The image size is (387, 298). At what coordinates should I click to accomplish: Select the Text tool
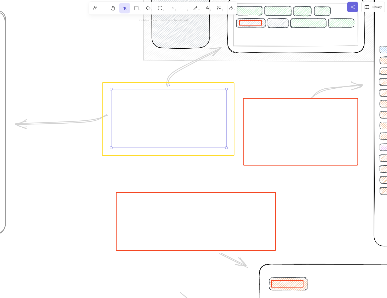[x=207, y=8]
